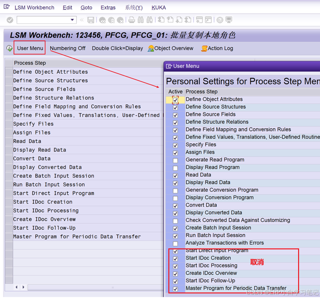
Task: Uncheck Start IDoc Follow-Up checkbox
Action: point(175,281)
